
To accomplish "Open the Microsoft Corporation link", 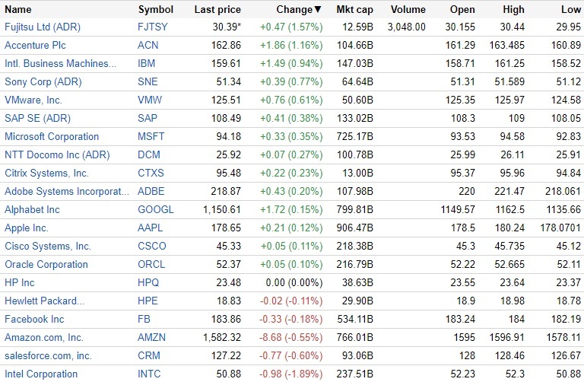I will [52, 136].
